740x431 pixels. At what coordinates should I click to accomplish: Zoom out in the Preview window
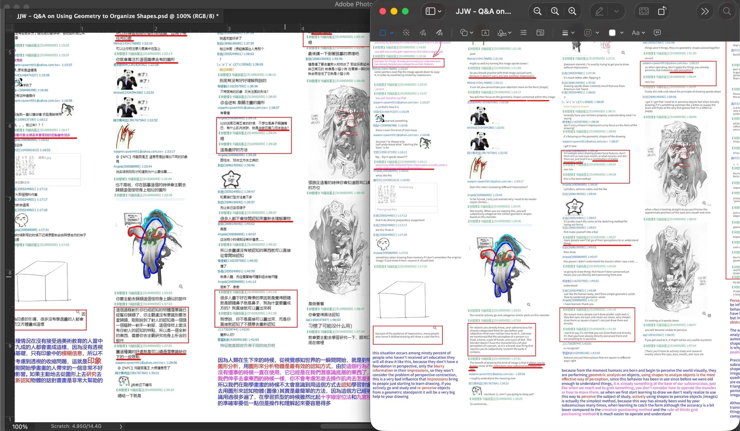(537, 11)
